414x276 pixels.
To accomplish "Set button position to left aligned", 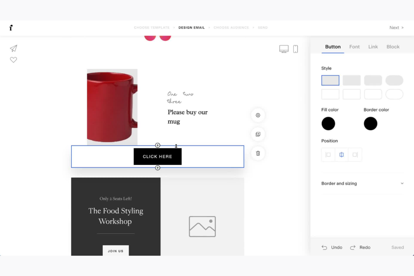I will [x=328, y=154].
